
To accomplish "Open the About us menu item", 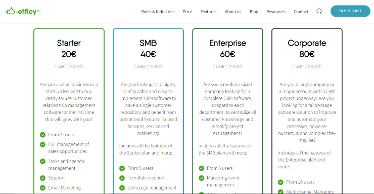I will (233, 12).
